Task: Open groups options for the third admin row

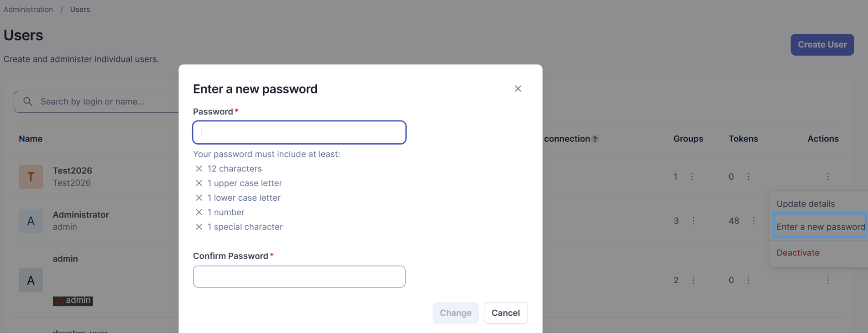Action: pos(693,280)
